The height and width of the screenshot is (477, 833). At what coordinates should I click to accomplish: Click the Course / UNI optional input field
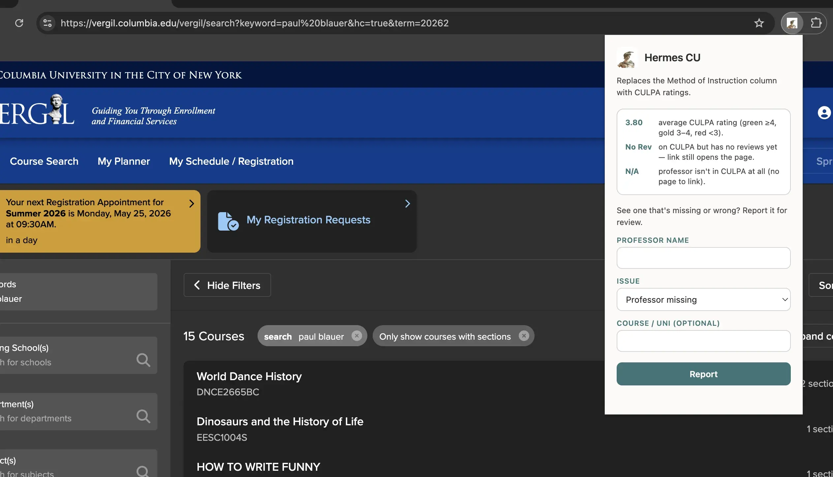coord(703,341)
